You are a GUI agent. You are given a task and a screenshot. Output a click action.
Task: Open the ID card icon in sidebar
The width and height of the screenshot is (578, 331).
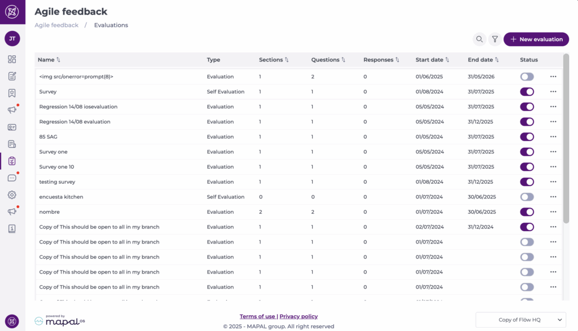click(x=12, y=127)
